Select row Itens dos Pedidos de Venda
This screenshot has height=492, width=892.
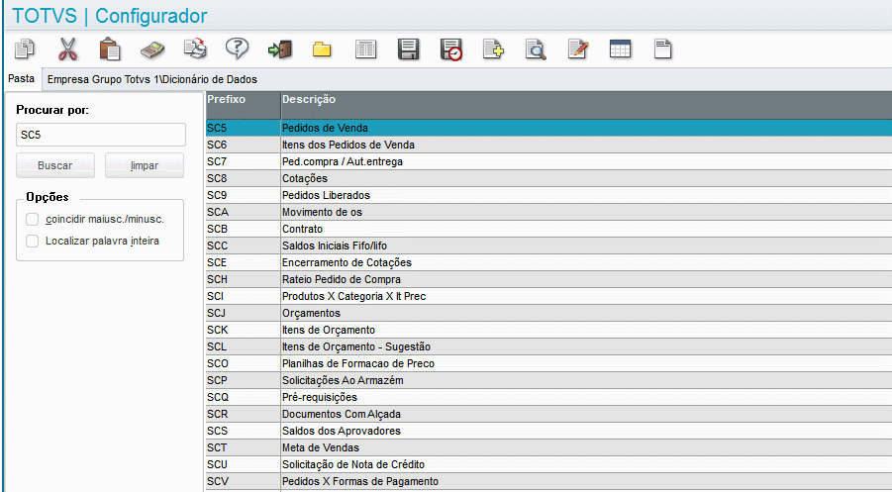tap(548, 145)
